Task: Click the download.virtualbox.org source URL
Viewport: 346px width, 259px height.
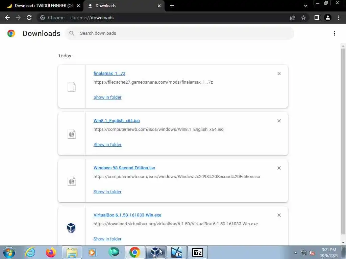Action: 176,224
